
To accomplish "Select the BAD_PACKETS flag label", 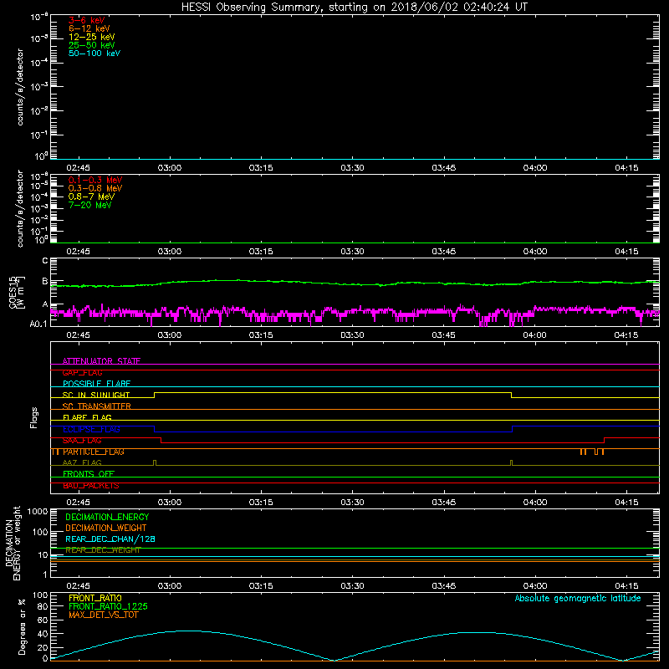I will click(91, 486).
